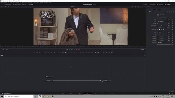Switch to the Color page

[96, 93]
